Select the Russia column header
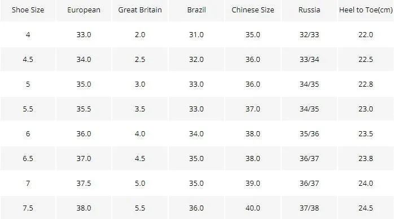This screenshot has width=394, height=219. pyautogui.click(x=309, y=10)
